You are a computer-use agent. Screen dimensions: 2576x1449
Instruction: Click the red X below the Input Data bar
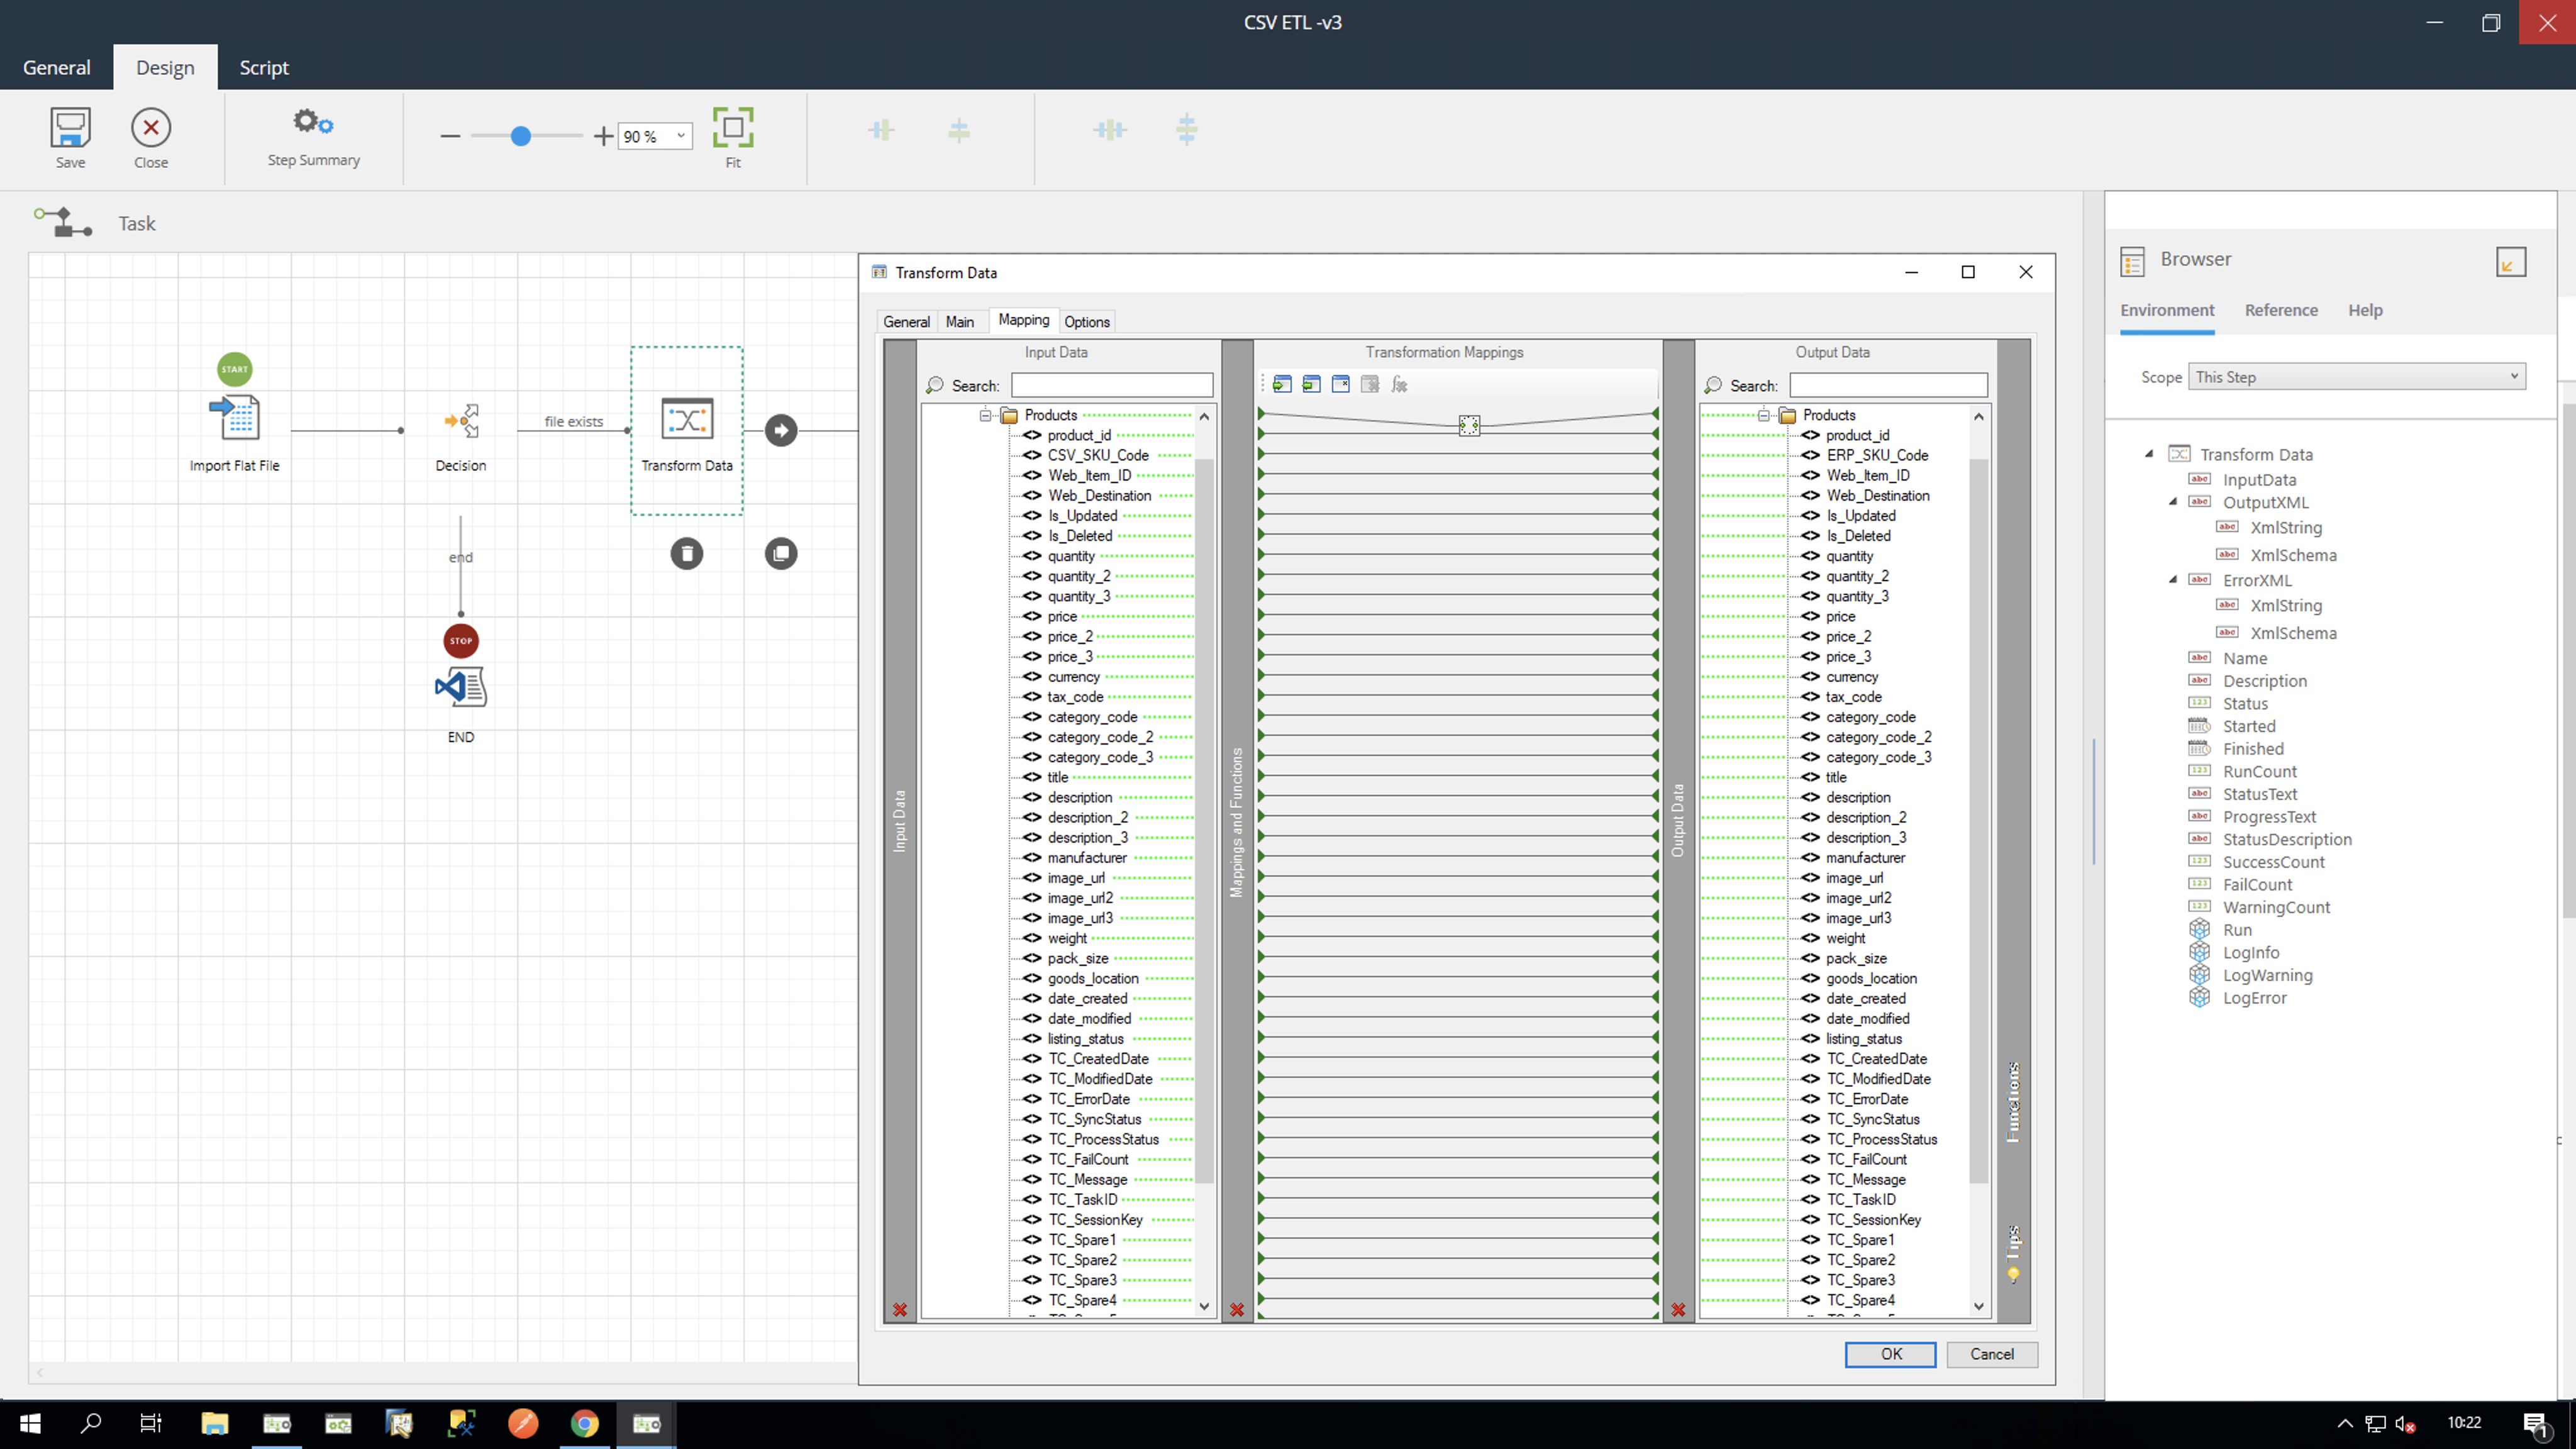(x=900, y=1310)
